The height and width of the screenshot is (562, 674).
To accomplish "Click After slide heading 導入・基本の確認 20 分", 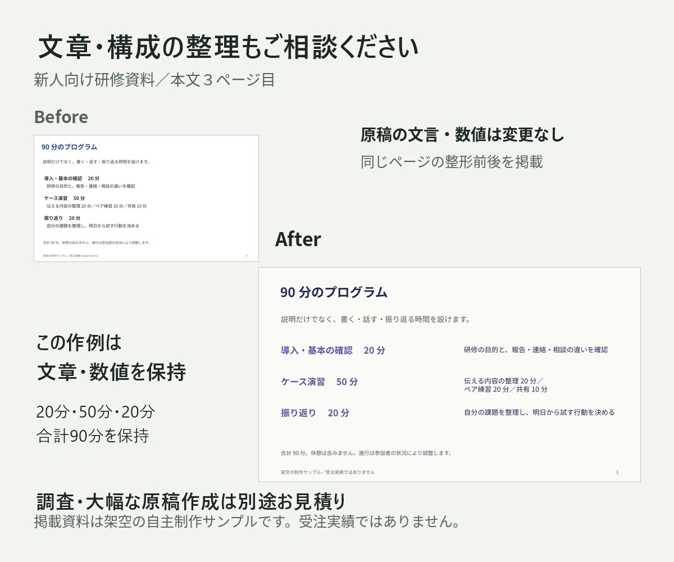I will [x=333, y=350].
